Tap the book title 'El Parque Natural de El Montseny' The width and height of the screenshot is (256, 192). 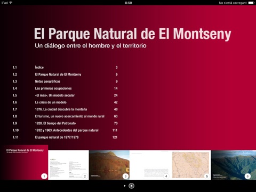132,34
